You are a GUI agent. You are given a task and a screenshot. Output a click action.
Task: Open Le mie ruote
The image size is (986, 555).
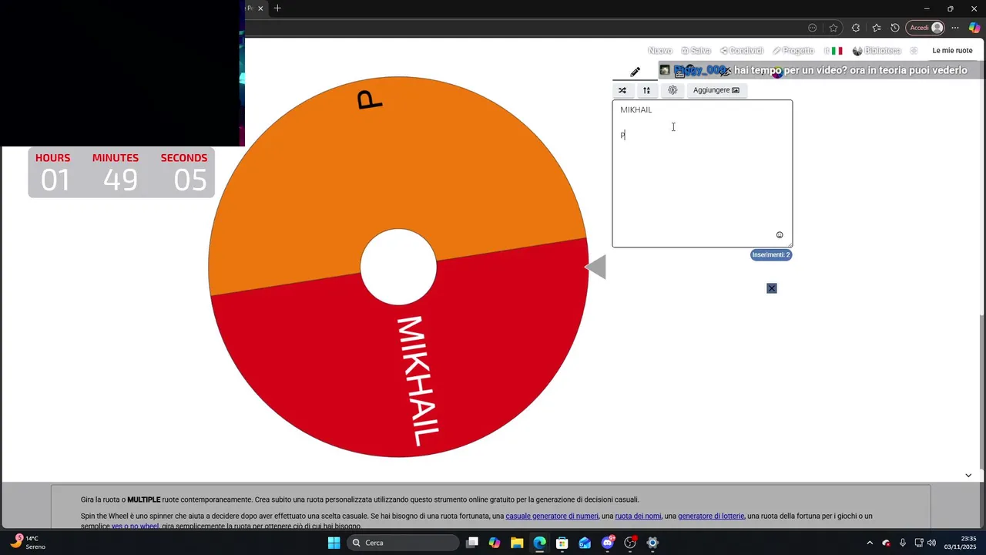(x=952, y=51)
